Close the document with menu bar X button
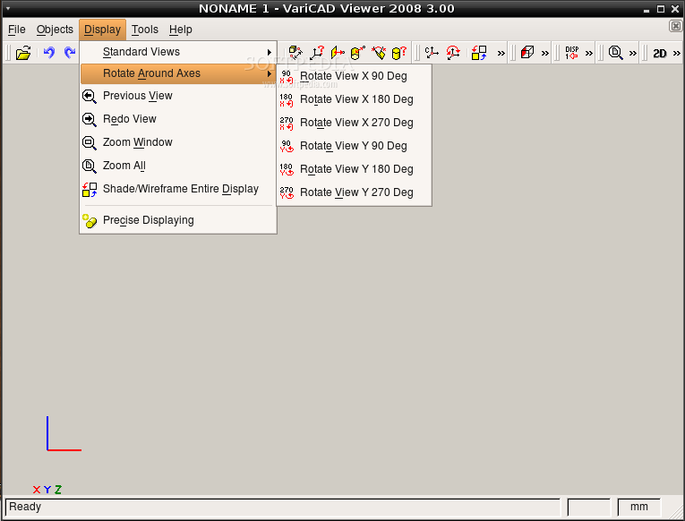This screenshot has width=685, height=521. click(x=675, y=26)
